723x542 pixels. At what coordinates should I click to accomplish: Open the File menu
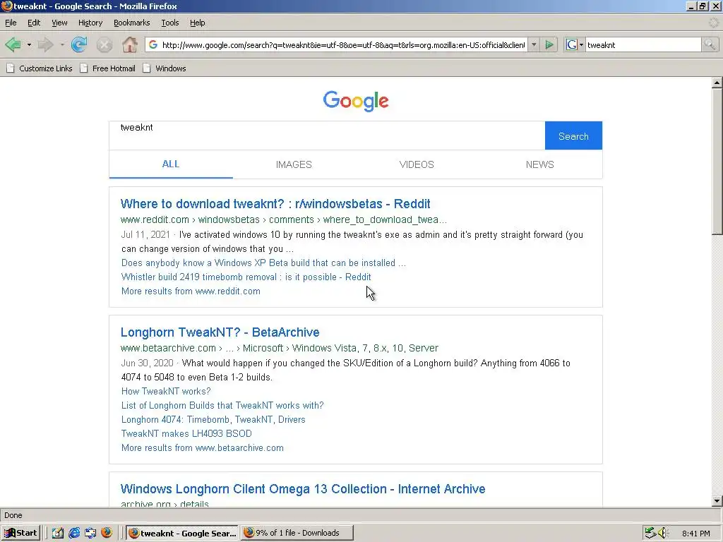point(11,23)
